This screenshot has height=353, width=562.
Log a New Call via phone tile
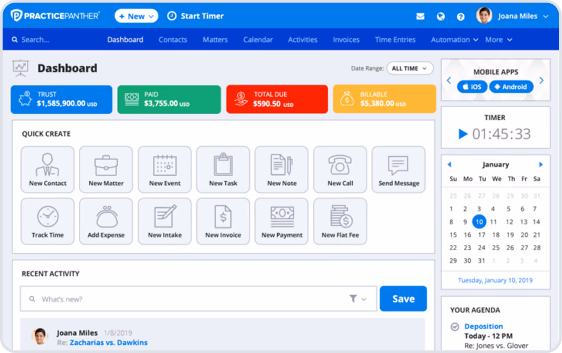pyautogui.click(x=340, y=170)
